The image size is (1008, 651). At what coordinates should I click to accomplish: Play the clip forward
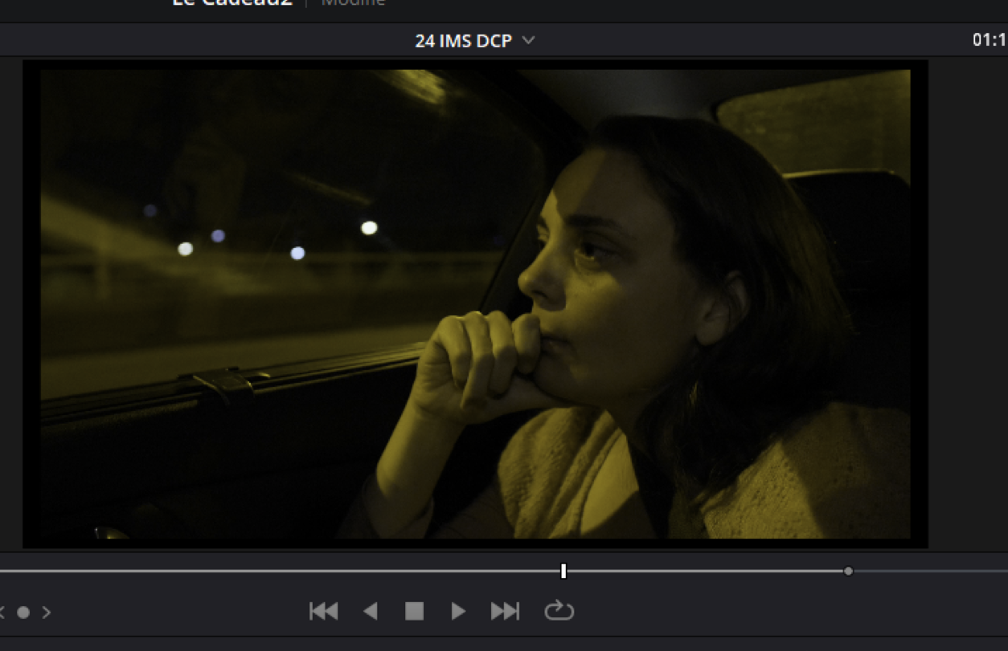pos(458,612)
